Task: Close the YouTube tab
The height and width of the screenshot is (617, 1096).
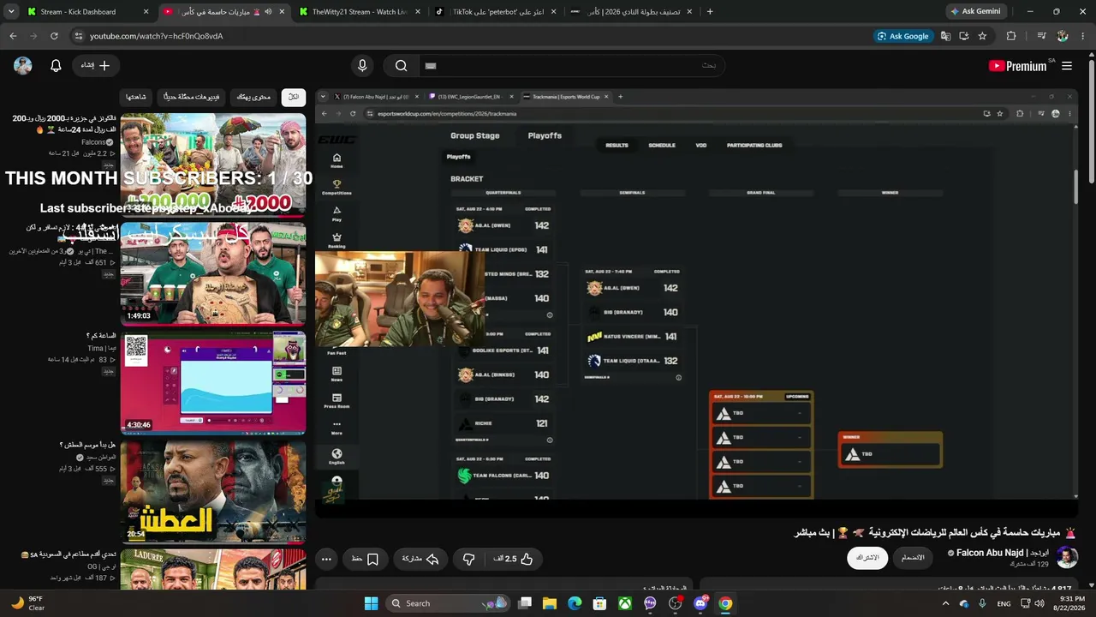Action: pyautogui.click(x=282, y=12)
